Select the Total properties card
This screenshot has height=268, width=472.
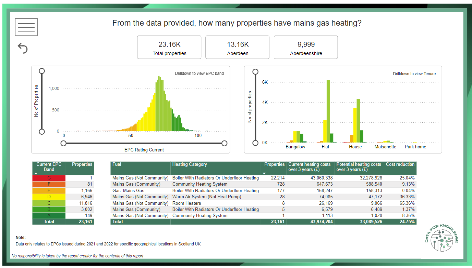pyautogui.click(x=169, y=48)
